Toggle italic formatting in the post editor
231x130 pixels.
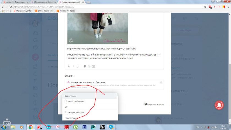tap(73, 66)
